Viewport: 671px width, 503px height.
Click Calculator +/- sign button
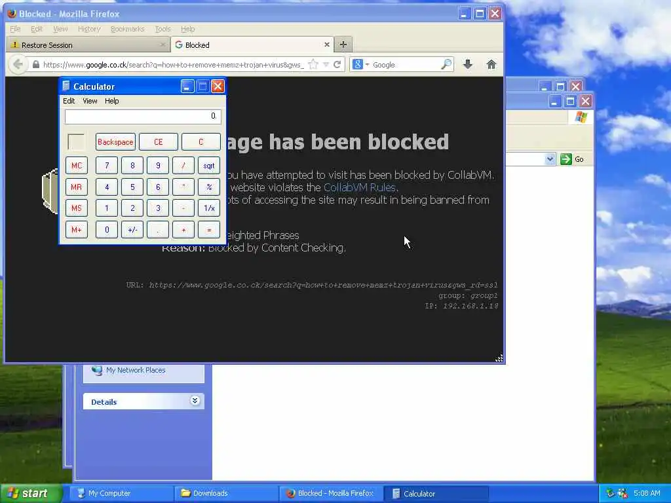(x=132, y=230)
